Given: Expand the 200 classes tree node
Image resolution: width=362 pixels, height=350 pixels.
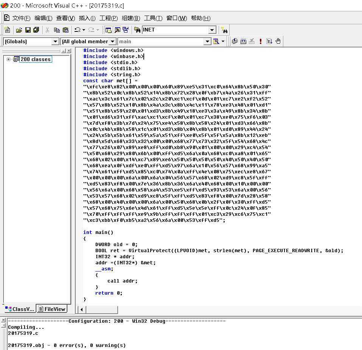Looking at the screenshot, I should [9, 59].
